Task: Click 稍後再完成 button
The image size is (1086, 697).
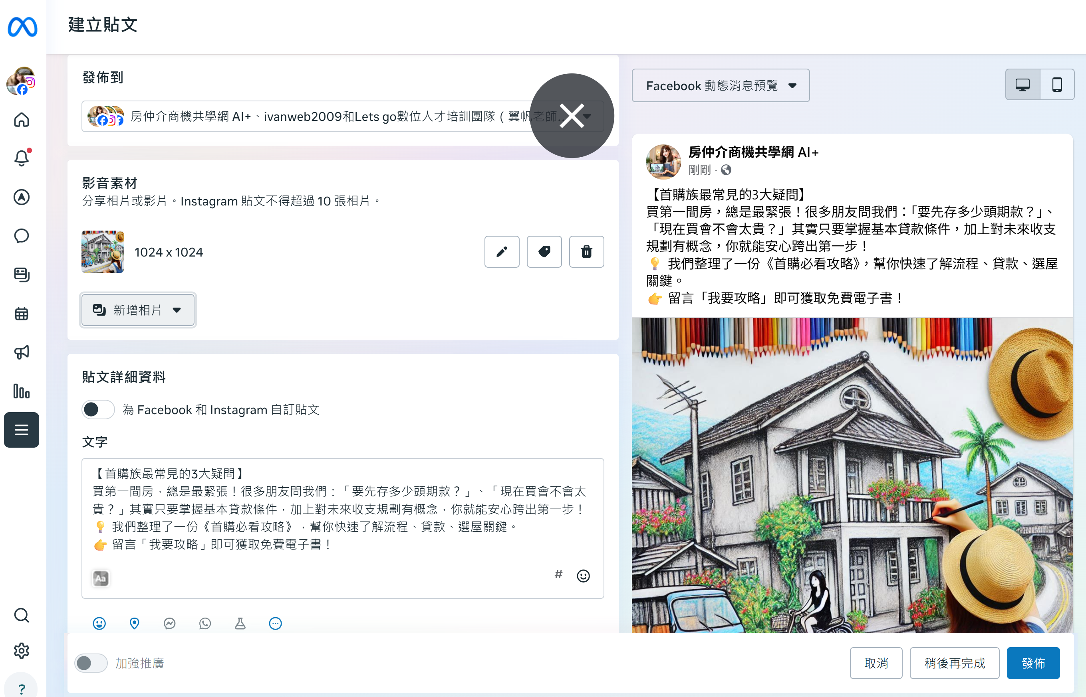Action: point(954,663)
